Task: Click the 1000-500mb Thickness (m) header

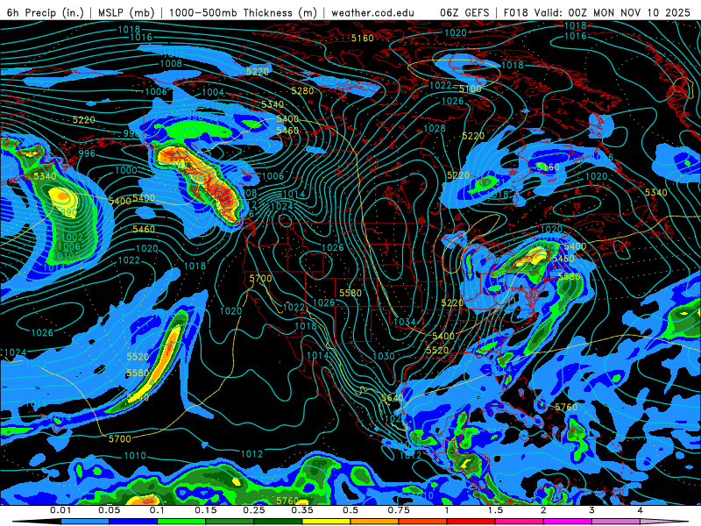Action: coord(243,12)
